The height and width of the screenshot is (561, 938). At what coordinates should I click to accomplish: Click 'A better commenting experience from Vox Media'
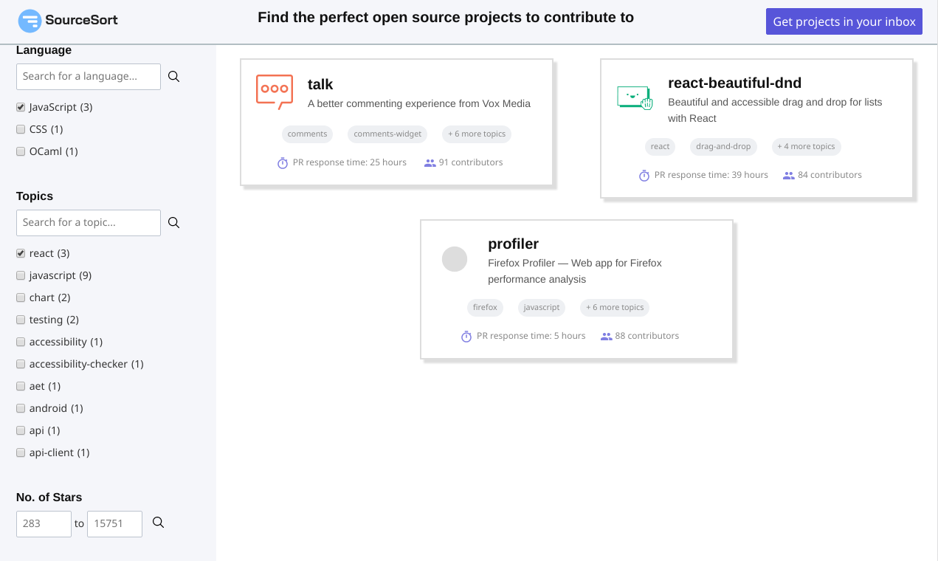(x=419, y=103)
